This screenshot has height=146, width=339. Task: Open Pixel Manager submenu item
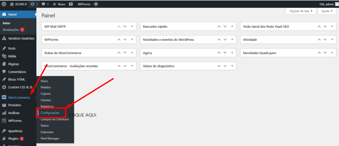click(50, 138)
